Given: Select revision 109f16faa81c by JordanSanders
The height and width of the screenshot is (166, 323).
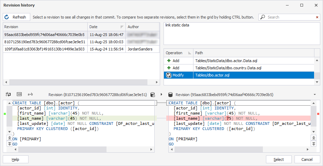Looking at the screenshot, I should click(44, 49).
